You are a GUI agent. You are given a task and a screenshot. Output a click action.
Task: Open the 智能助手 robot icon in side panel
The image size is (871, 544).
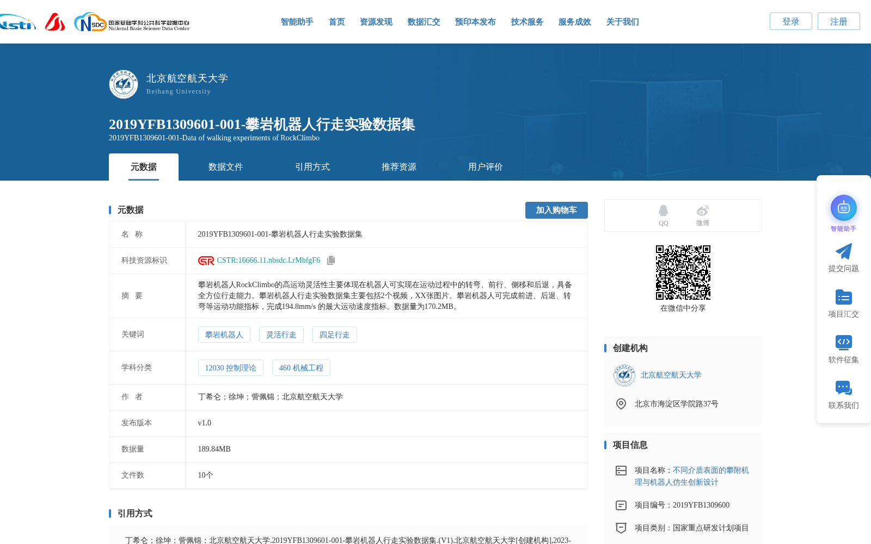point(844,208)
